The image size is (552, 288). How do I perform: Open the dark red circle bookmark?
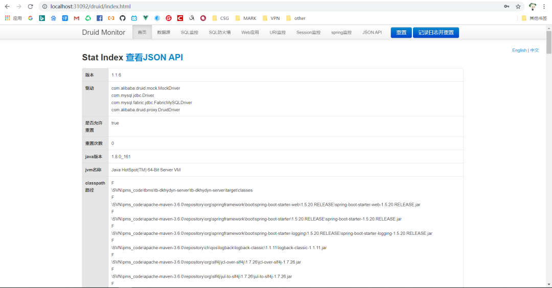pyautogui.click(x=203, y=18)
